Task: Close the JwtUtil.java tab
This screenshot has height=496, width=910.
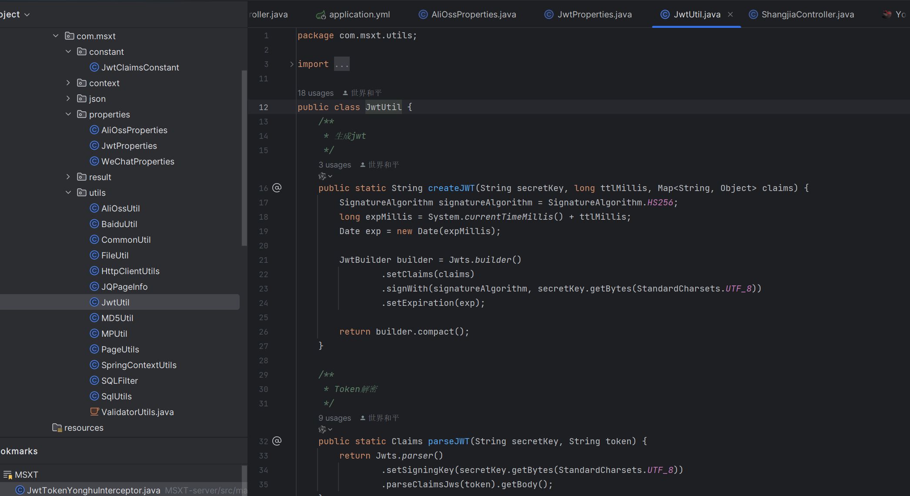Action: pyautogui.click(x=730, y=14)
